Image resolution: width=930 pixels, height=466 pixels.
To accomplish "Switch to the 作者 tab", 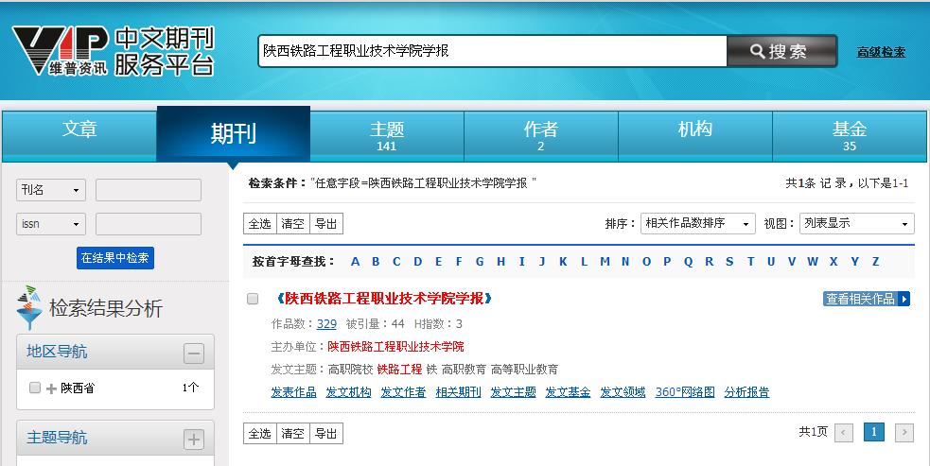I will (x=541, y=133).
